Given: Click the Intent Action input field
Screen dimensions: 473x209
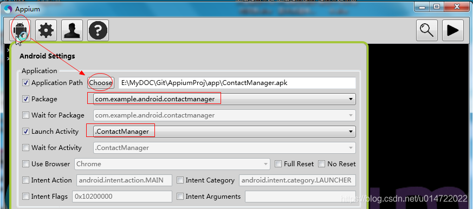Looking at the screenshot, I should [125, 180].
